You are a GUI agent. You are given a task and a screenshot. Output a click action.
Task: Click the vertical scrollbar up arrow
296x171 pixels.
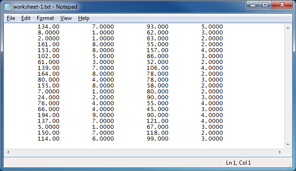click(288, 28)
